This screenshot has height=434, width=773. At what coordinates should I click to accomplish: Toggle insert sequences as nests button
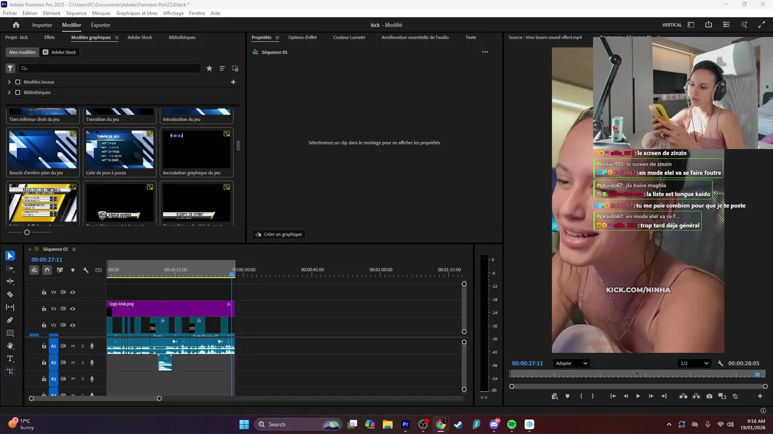pyautogui.click(x=34, y=270)
